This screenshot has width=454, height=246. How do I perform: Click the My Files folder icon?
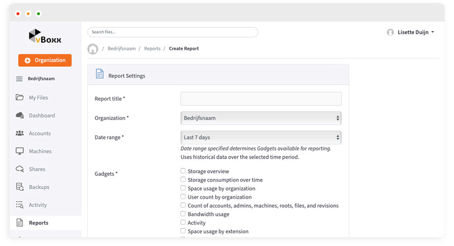tap(20, 98)
